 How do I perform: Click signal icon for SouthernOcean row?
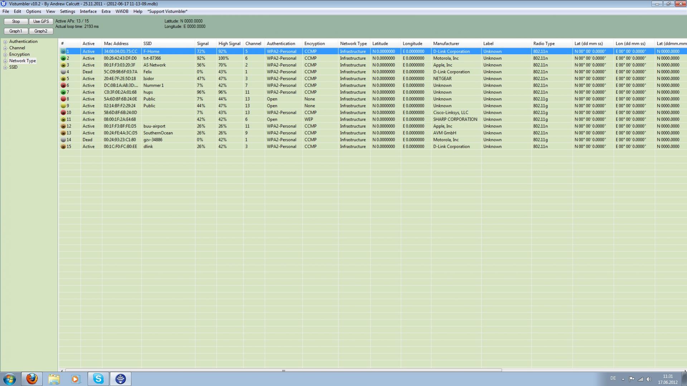[x=63, y=133]
